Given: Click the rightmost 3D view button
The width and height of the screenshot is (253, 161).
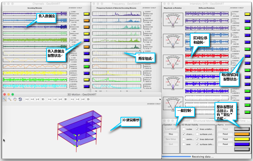Looking at the screenshot, I should click(88, 99).
